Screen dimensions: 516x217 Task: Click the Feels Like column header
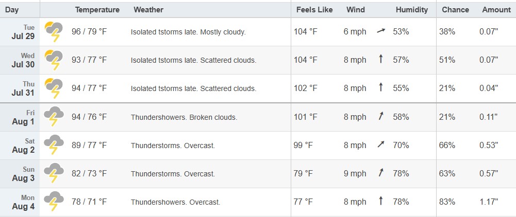[314, 10]
